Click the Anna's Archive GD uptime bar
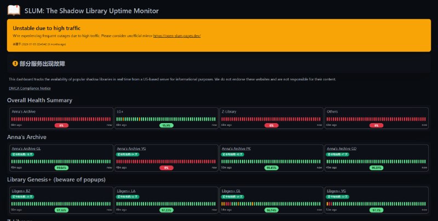Viewport: 438px width, 221px height. pyautogui.click(x=376, y=161)
